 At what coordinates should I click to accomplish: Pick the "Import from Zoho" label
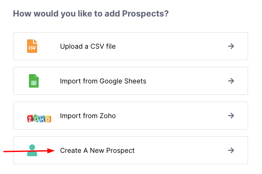click(87, 116)
